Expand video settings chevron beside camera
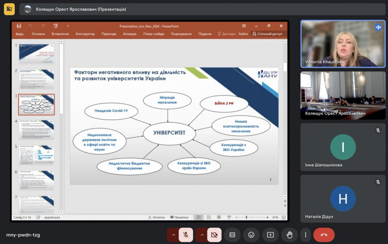 [201, 235]
